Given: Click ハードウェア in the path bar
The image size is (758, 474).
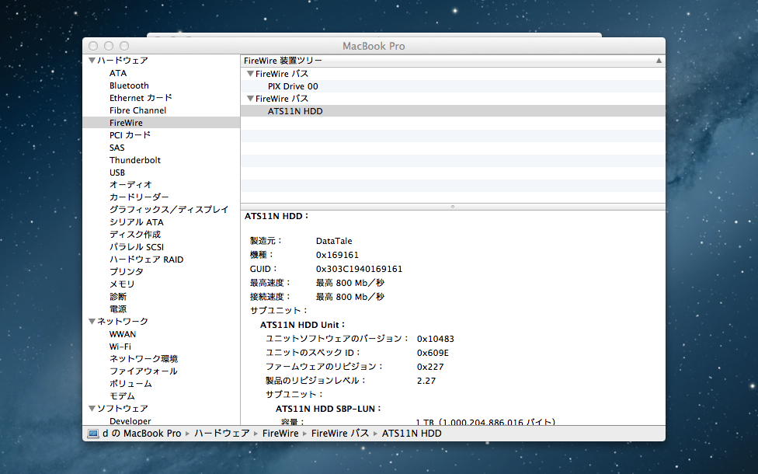Looking at the screenshot, I should [x=222, y=434].
